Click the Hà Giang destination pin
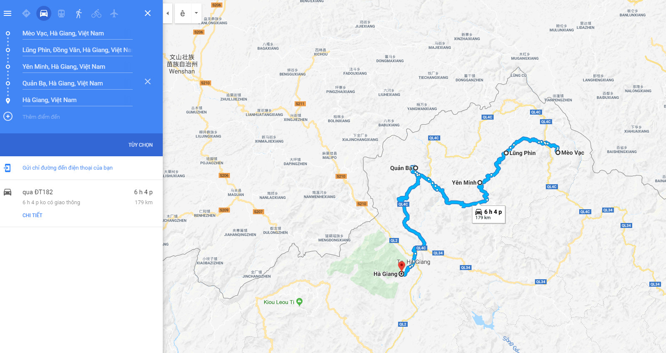 point(401,266)
